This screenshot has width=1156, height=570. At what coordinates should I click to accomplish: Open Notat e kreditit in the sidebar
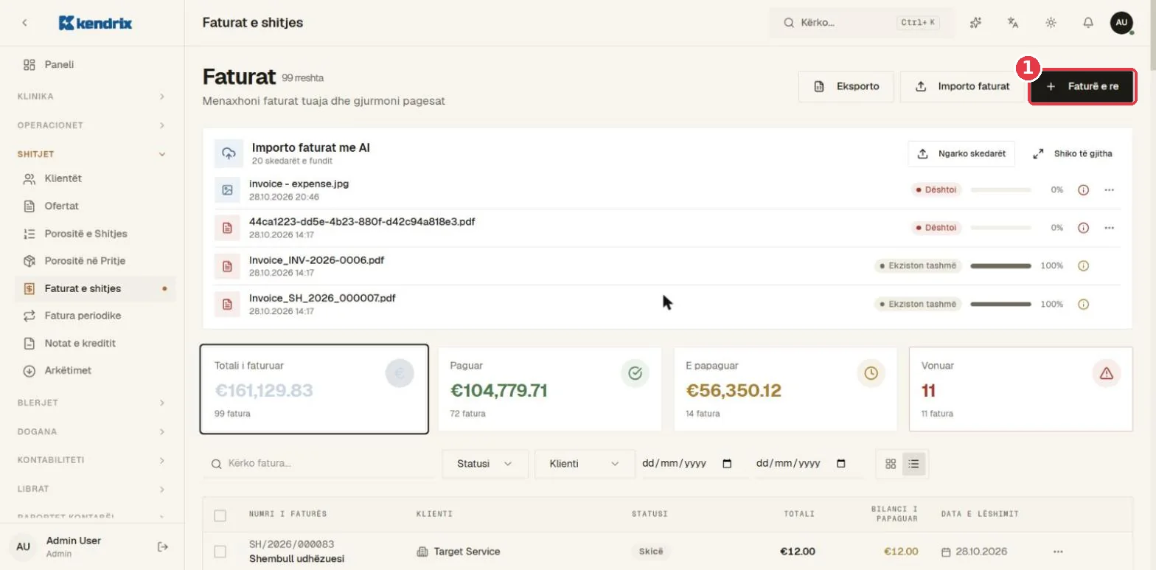(x=95, y=343)
